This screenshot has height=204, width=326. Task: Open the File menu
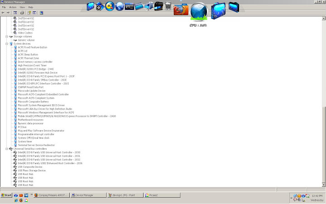[4, 7]
